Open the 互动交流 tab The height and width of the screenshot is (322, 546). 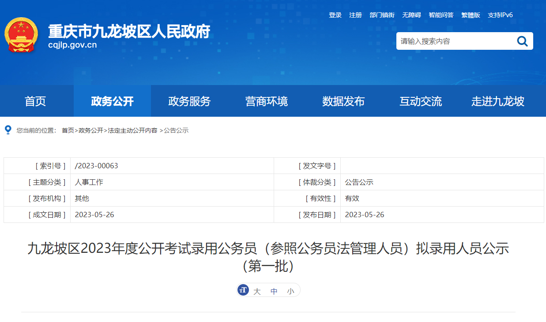click(x=421, y=101)
